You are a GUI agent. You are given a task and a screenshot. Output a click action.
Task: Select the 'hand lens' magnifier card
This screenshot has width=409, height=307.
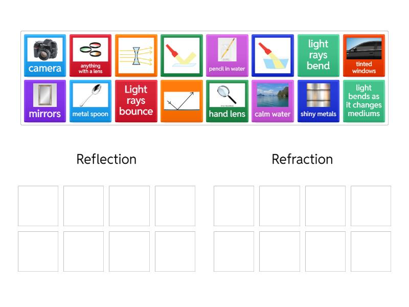(227, 101)
